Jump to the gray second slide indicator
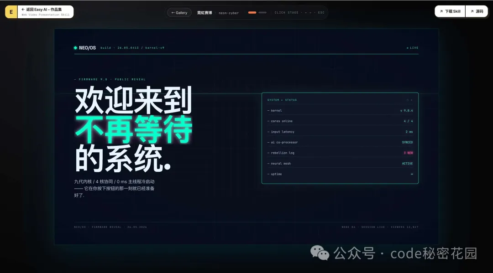The width and height of the screenshot is (493, 273). [x=262, y=13]
